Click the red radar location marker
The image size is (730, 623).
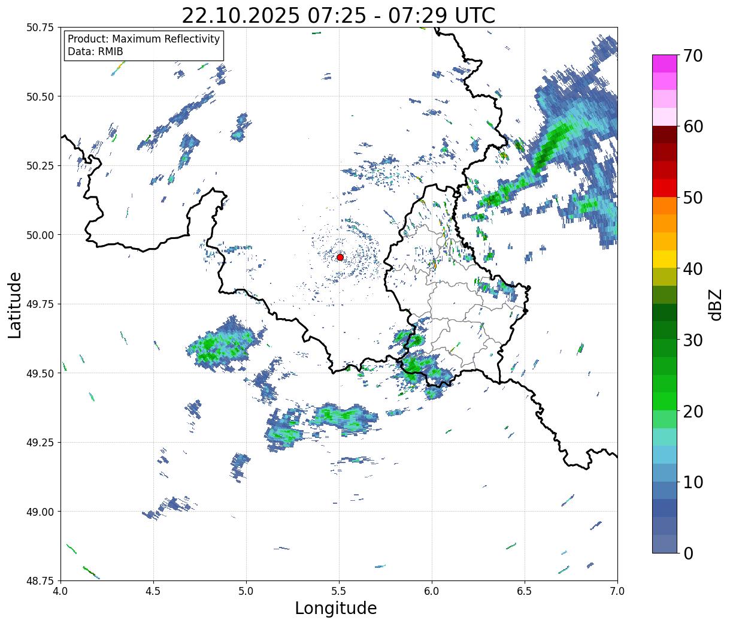pyautogui.click(x=340, y=257)
